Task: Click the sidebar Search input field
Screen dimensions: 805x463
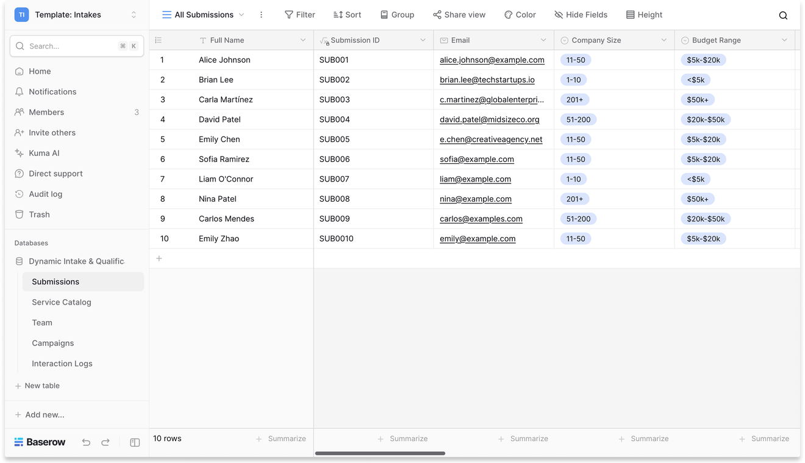Action: pyautogui.click(x=70, y=46)
